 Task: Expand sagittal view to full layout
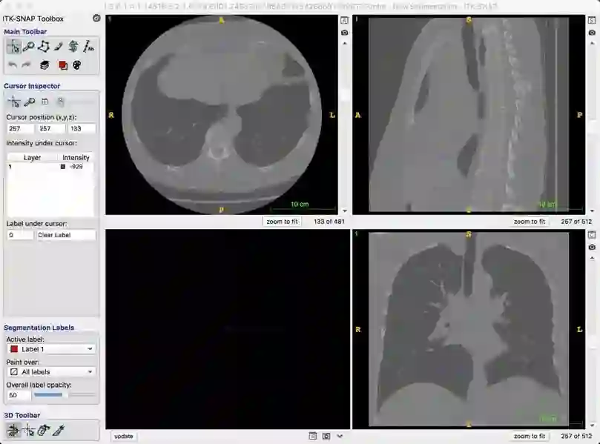592,21
